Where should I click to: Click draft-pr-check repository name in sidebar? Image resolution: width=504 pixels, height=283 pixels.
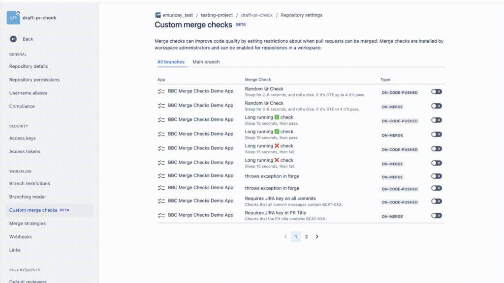pos(39,18)
